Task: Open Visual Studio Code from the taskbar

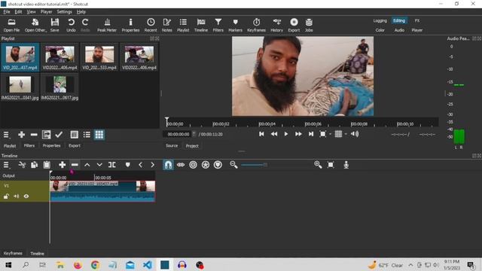Action: click(148, 265)
